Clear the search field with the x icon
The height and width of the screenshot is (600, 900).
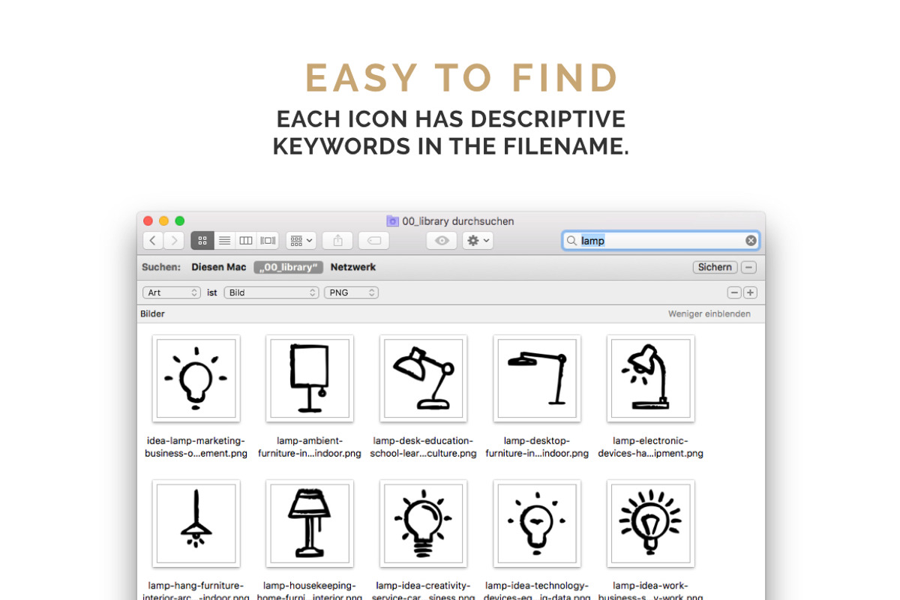point(751,241)
